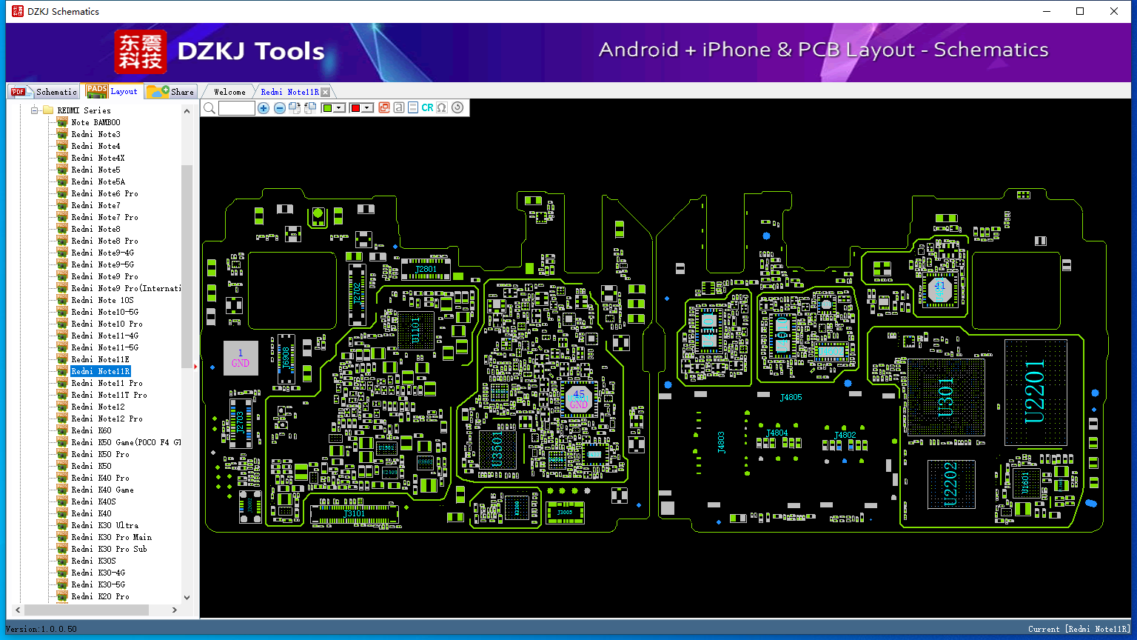The image size is (1137, 640).
Task: Toggle the 'a' text label icon
Action: [399, 108]
